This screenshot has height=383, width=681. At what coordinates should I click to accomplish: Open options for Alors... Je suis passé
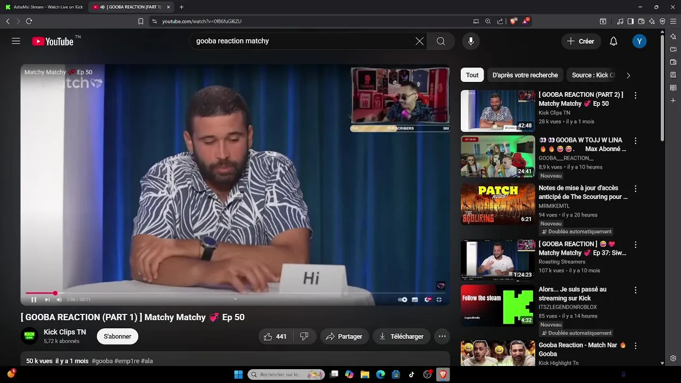635,290
